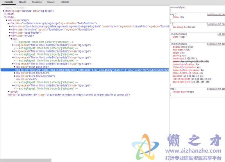Select the DOCTYPE html row
This screenshot has width=225, height=162.
15,8
